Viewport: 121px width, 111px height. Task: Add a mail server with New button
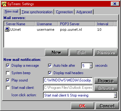pos(56,52)
